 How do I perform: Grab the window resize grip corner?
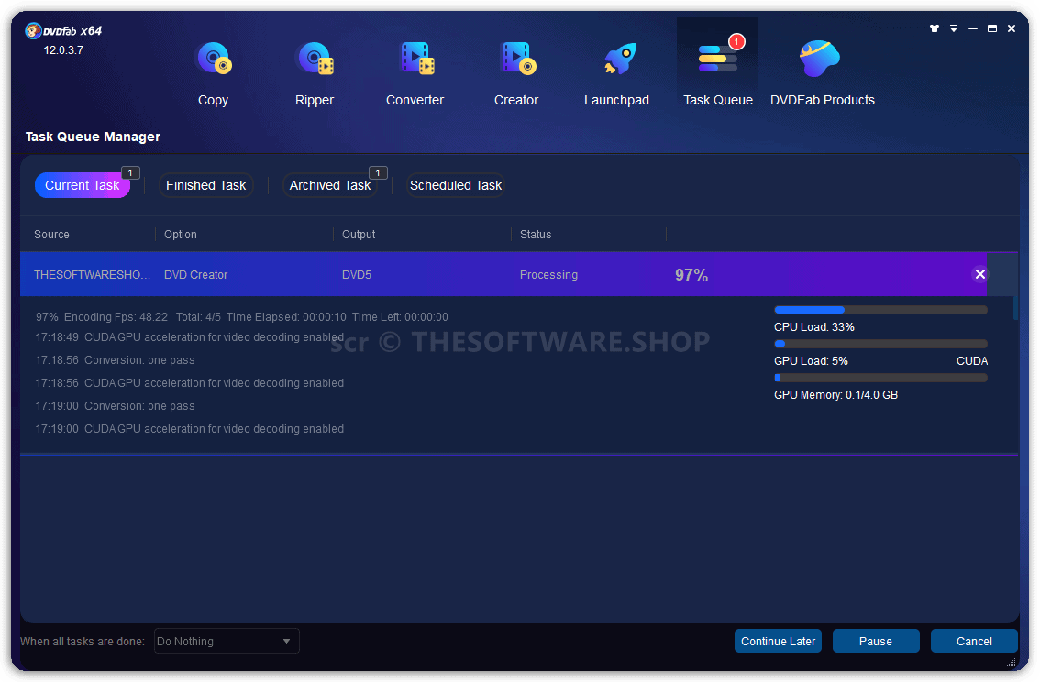(1011, 662)
